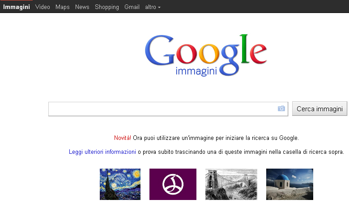The image size is (349, 213).
Task: Click the Cerca immagini button
Action: [x=319, y=109]
